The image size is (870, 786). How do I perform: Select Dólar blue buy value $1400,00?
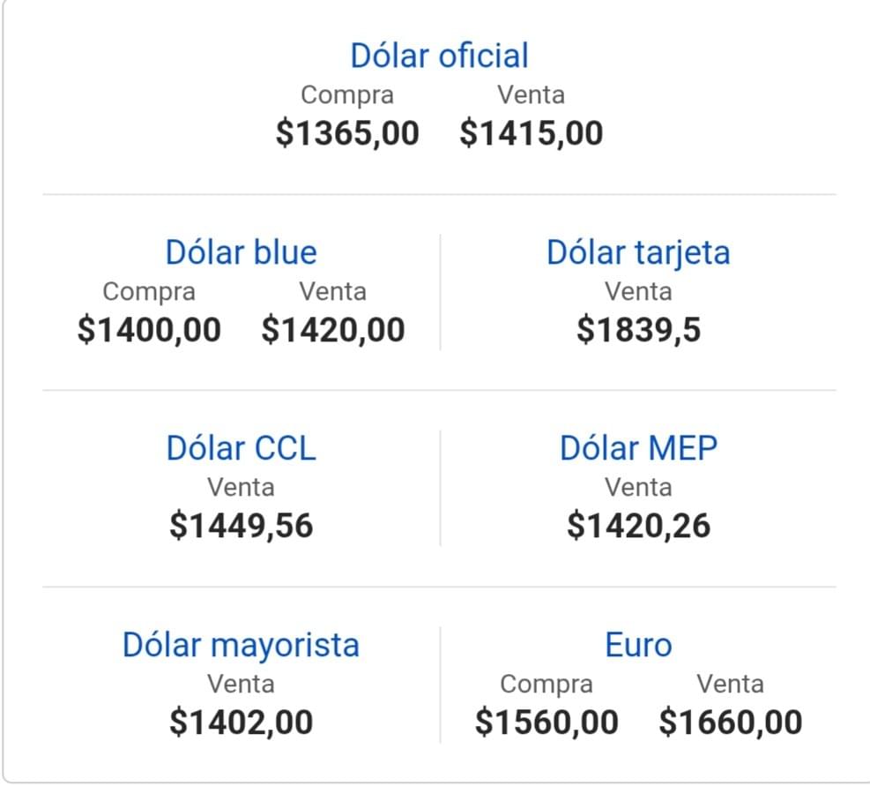tap(149, 330)
